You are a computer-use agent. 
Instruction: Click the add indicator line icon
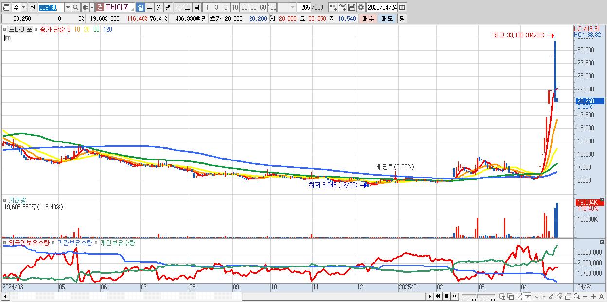(342, 7)
